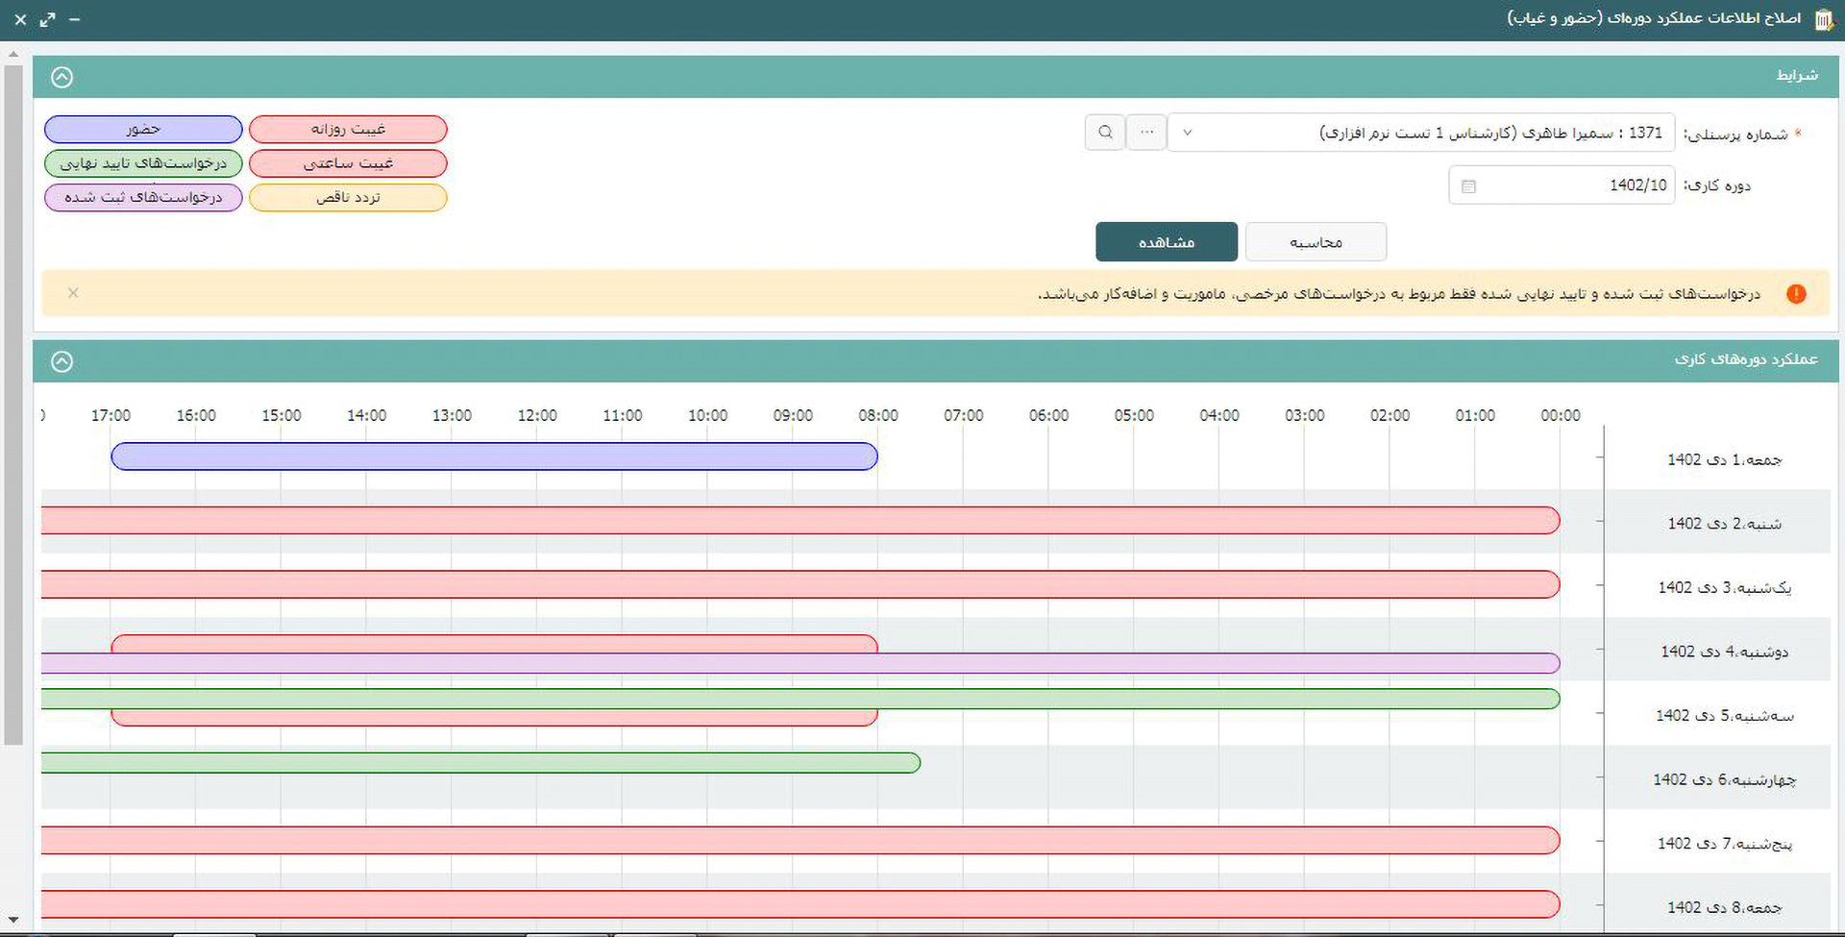Toggle the حضور presence legend pill
Image resolution: width=1845 pixels, height=937 pixels.
(x=143, y=130)
